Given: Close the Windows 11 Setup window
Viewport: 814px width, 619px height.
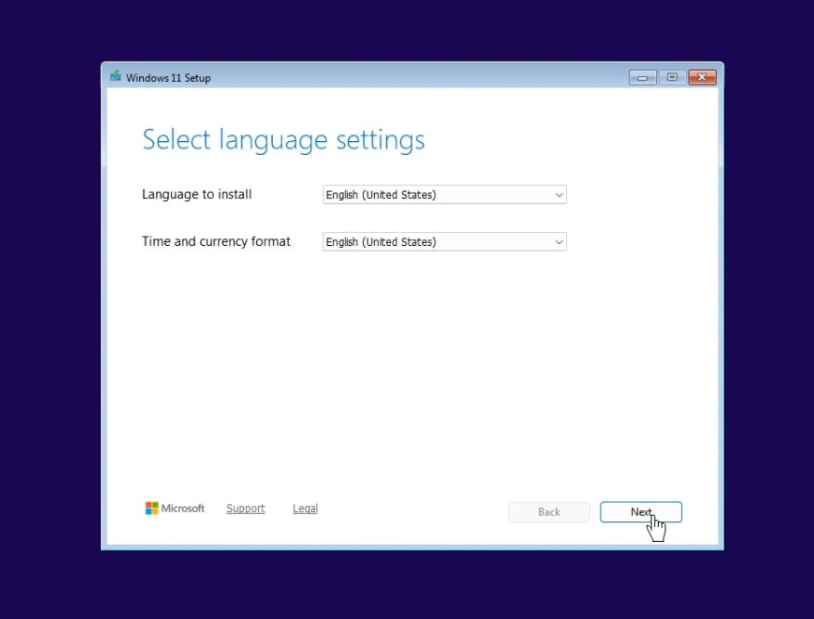Looking at the screenshot, I should coord(701,77).
